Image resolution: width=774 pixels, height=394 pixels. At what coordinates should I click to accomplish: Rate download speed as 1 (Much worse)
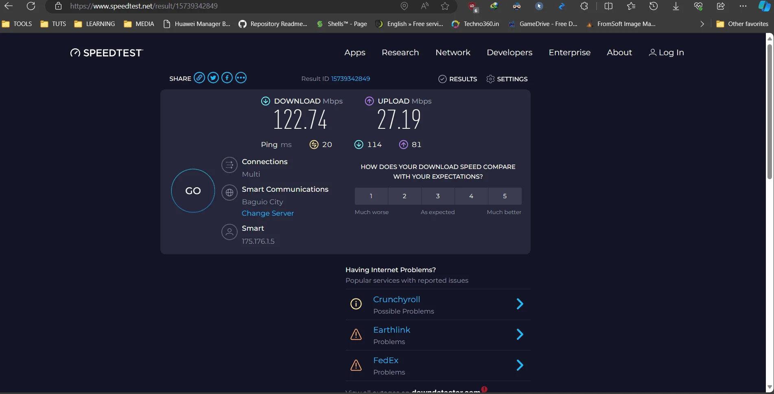(371, 196)
